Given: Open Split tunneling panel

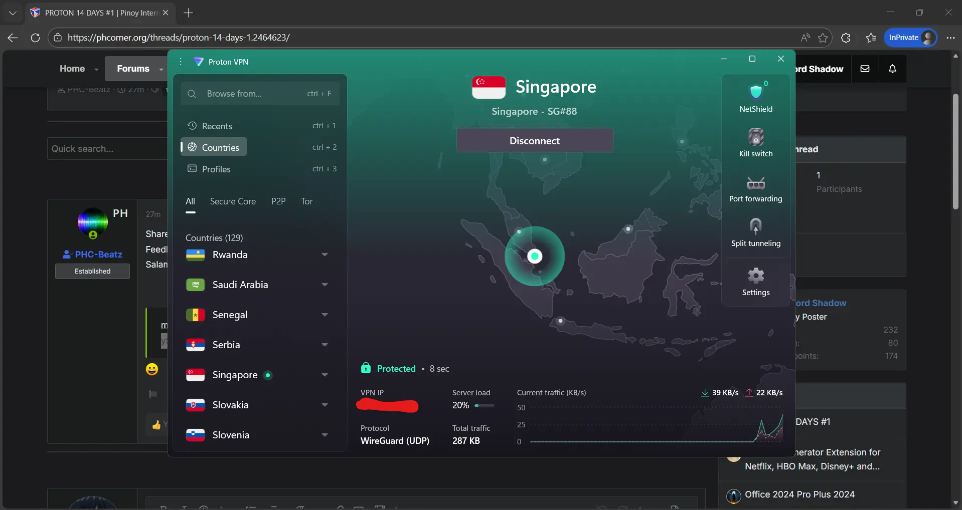Looking at the screenshot, I should [x=756, y=226].
